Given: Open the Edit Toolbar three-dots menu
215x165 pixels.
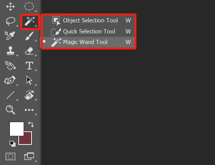Looking at the screenshot, I should click(x=29, y=110).
